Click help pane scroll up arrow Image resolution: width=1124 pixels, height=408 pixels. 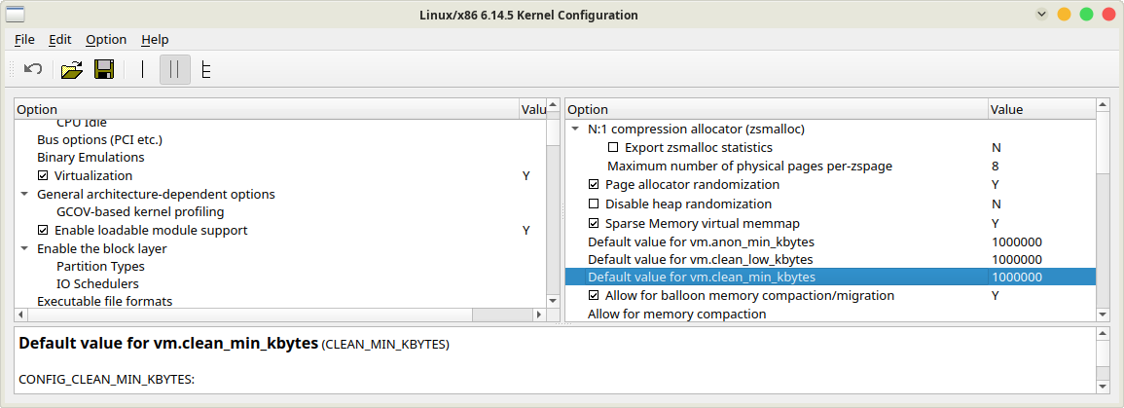1104,333
